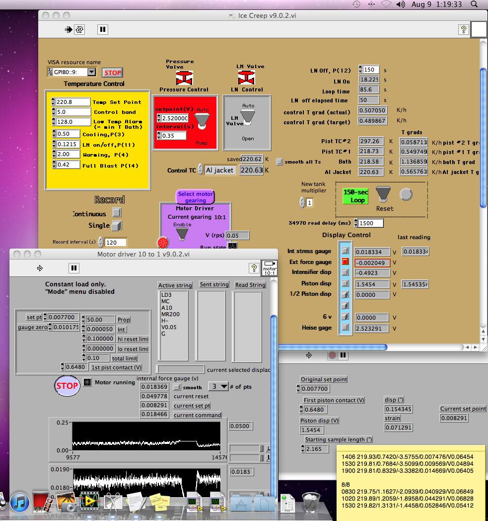Image resolution: width=488 pixels, height=521 pixels.
Task: Click Run Continuously icon in Ice Creep toolbar
Action: 79,30
